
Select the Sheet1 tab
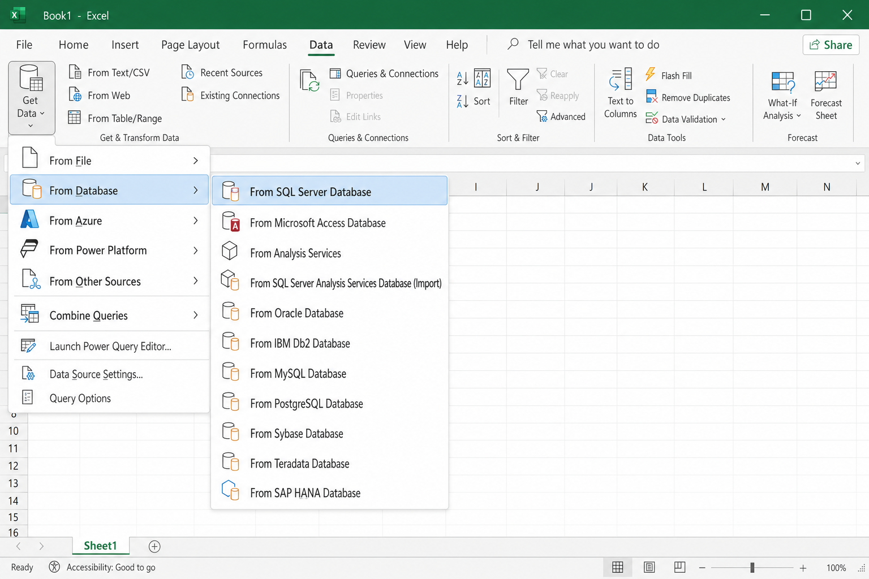100,546
